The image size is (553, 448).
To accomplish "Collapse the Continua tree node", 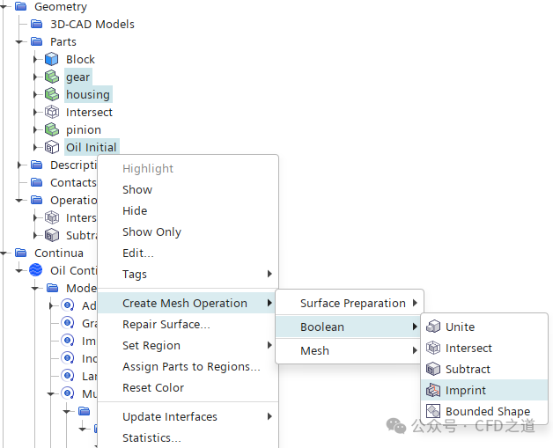I will [4, 253].
